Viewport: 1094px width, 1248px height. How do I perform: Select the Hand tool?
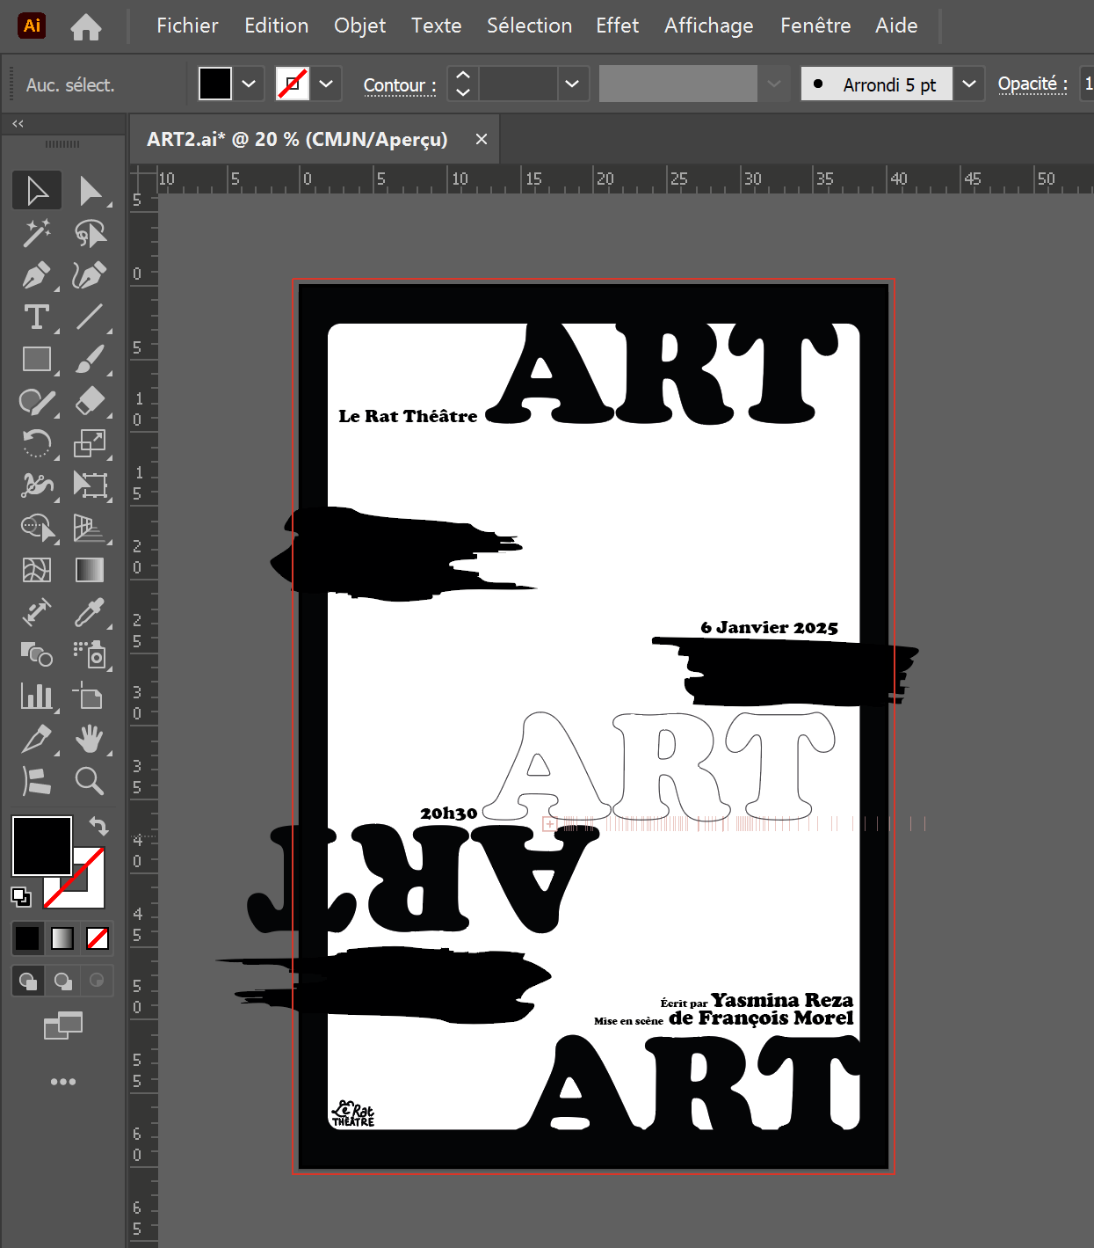click(x=90, y=739)
